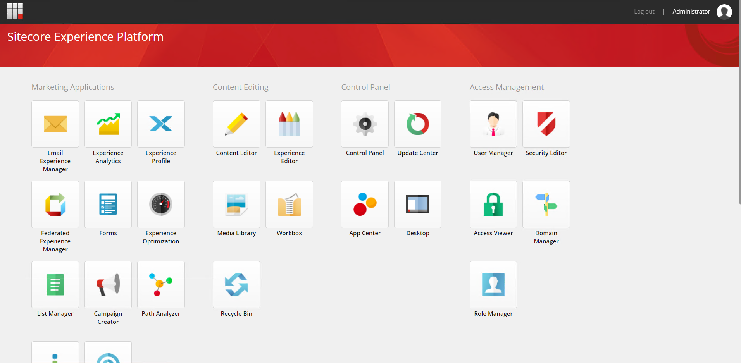Open the Email Experience Manager app
This screenshot has height=363, width=741.
pyautogui.click(x=55, y=124)
